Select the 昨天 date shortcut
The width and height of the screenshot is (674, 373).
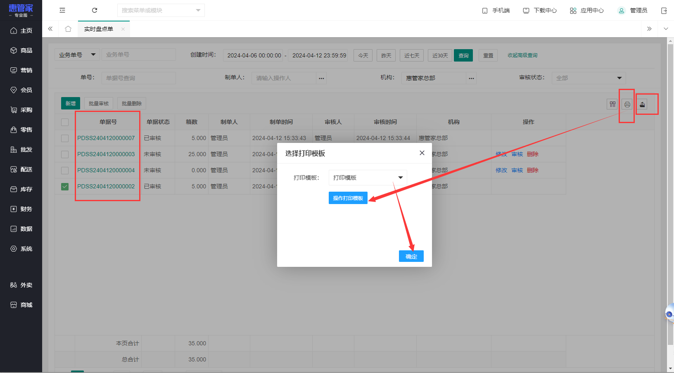coord(386,55)
